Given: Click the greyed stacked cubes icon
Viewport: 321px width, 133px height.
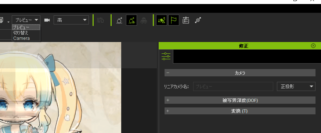Looking at the screenshot, I should click(144, 20).
